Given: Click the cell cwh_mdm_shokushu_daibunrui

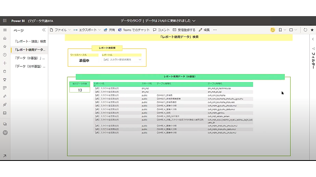Looking at the screenshot, I should click(x=222, y=129).
